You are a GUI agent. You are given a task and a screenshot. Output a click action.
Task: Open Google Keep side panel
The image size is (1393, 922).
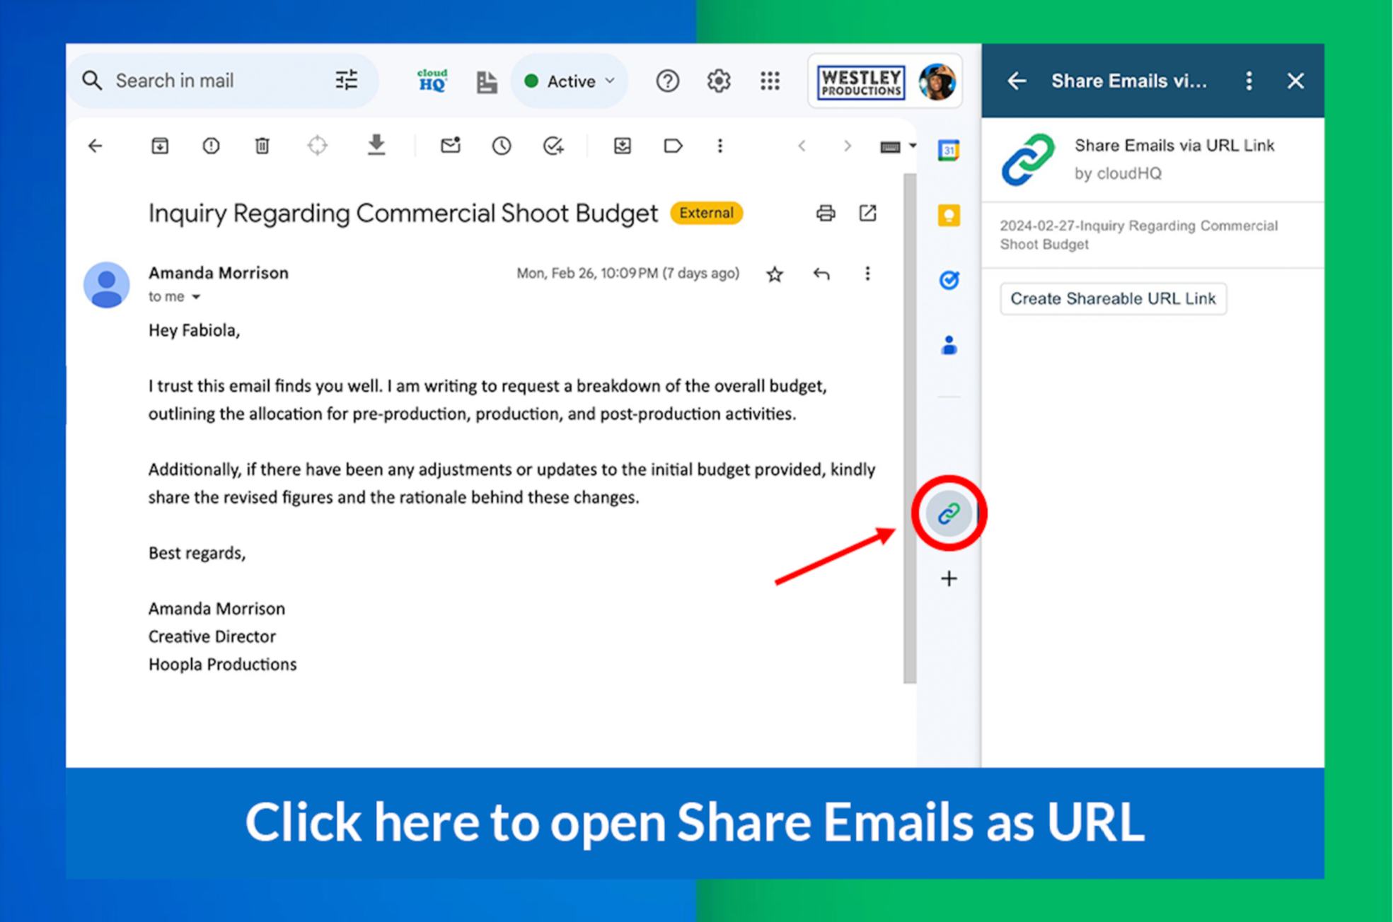(949, 215)
